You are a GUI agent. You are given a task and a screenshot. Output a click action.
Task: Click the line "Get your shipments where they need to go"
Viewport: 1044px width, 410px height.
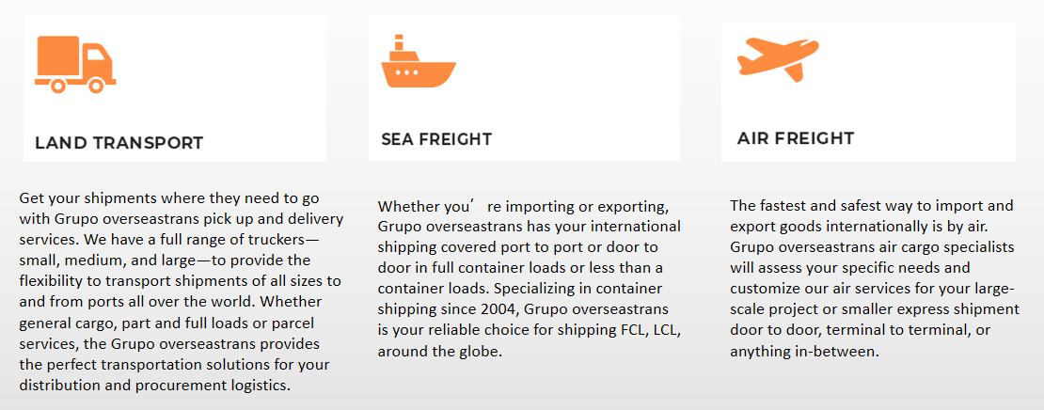tap(168, 198)
